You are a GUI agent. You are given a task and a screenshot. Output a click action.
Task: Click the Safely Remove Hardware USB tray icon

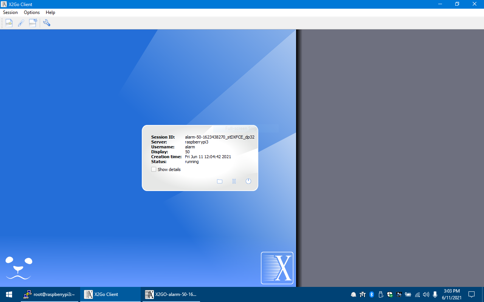pos(381,294)
